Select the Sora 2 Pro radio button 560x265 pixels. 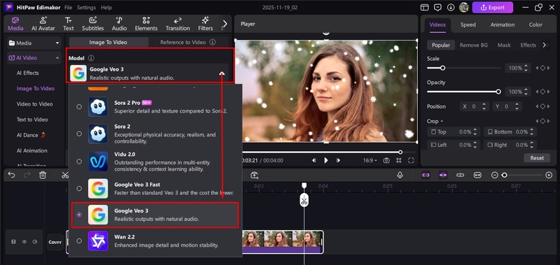[x=79, y=106]
